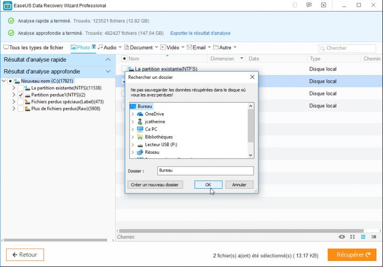Expand OneDrive in folder browser

pos(132,114)
